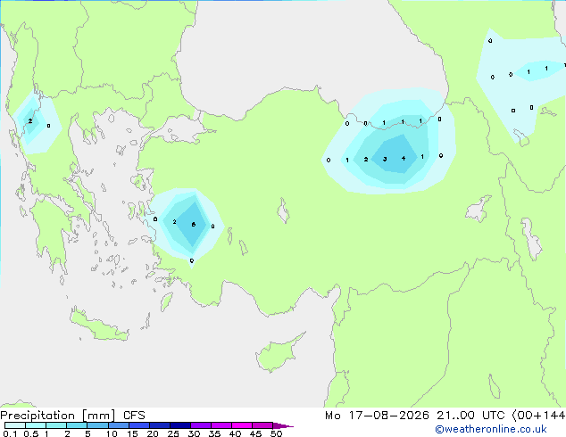Click the 1–2 mm legend color swatch
Image resolution: width=566 pixels, height=437 pixels.
56,425
